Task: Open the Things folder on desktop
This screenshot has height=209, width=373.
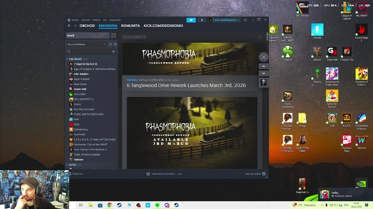Action: [x=302, y=120]
